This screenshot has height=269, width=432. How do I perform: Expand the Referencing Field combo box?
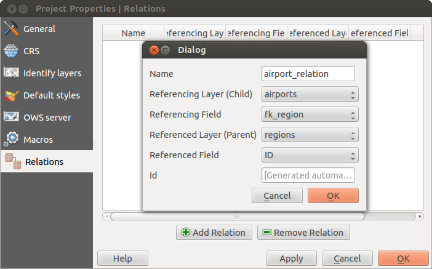coord(310,114)
